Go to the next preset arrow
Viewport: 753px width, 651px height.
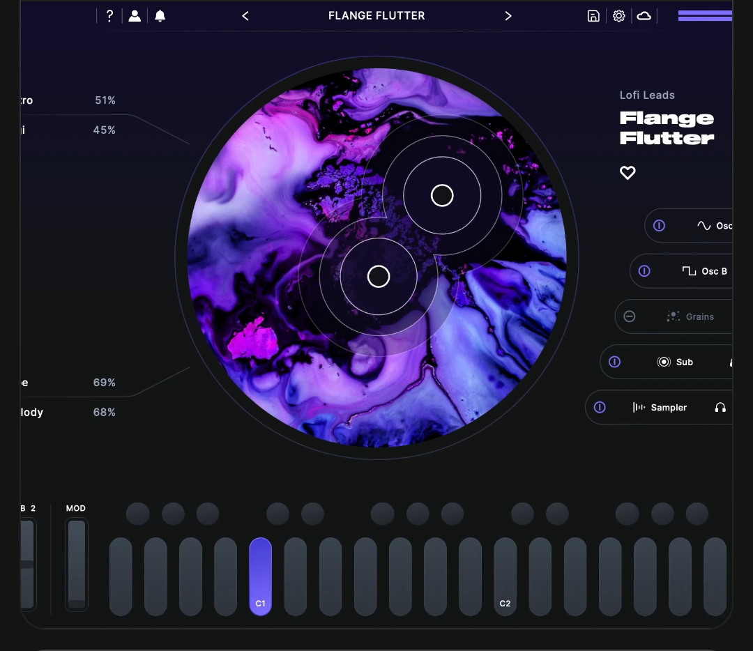coord(508,16)
